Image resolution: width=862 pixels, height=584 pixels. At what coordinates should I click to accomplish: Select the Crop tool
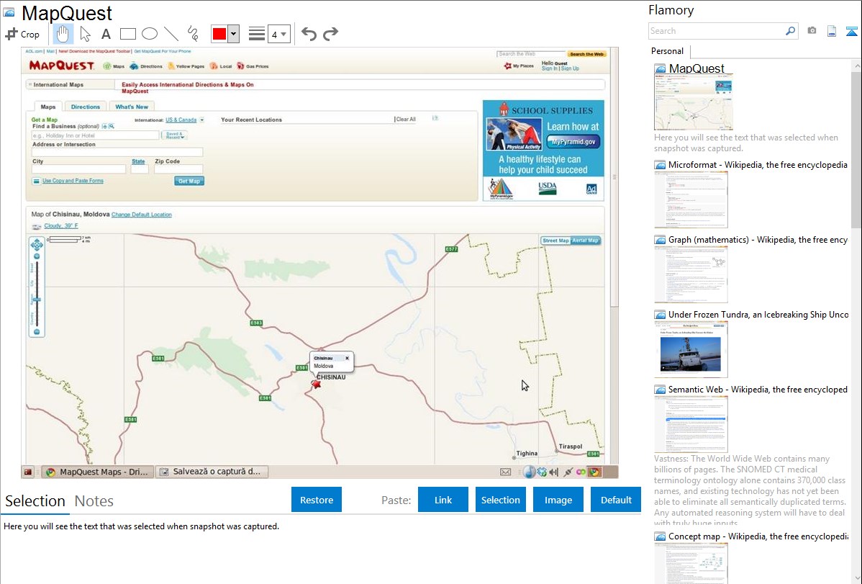click(22, 34)
